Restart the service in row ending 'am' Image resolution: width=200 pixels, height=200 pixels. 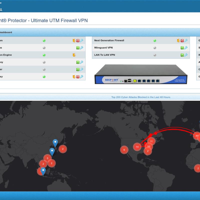[74, 40]
